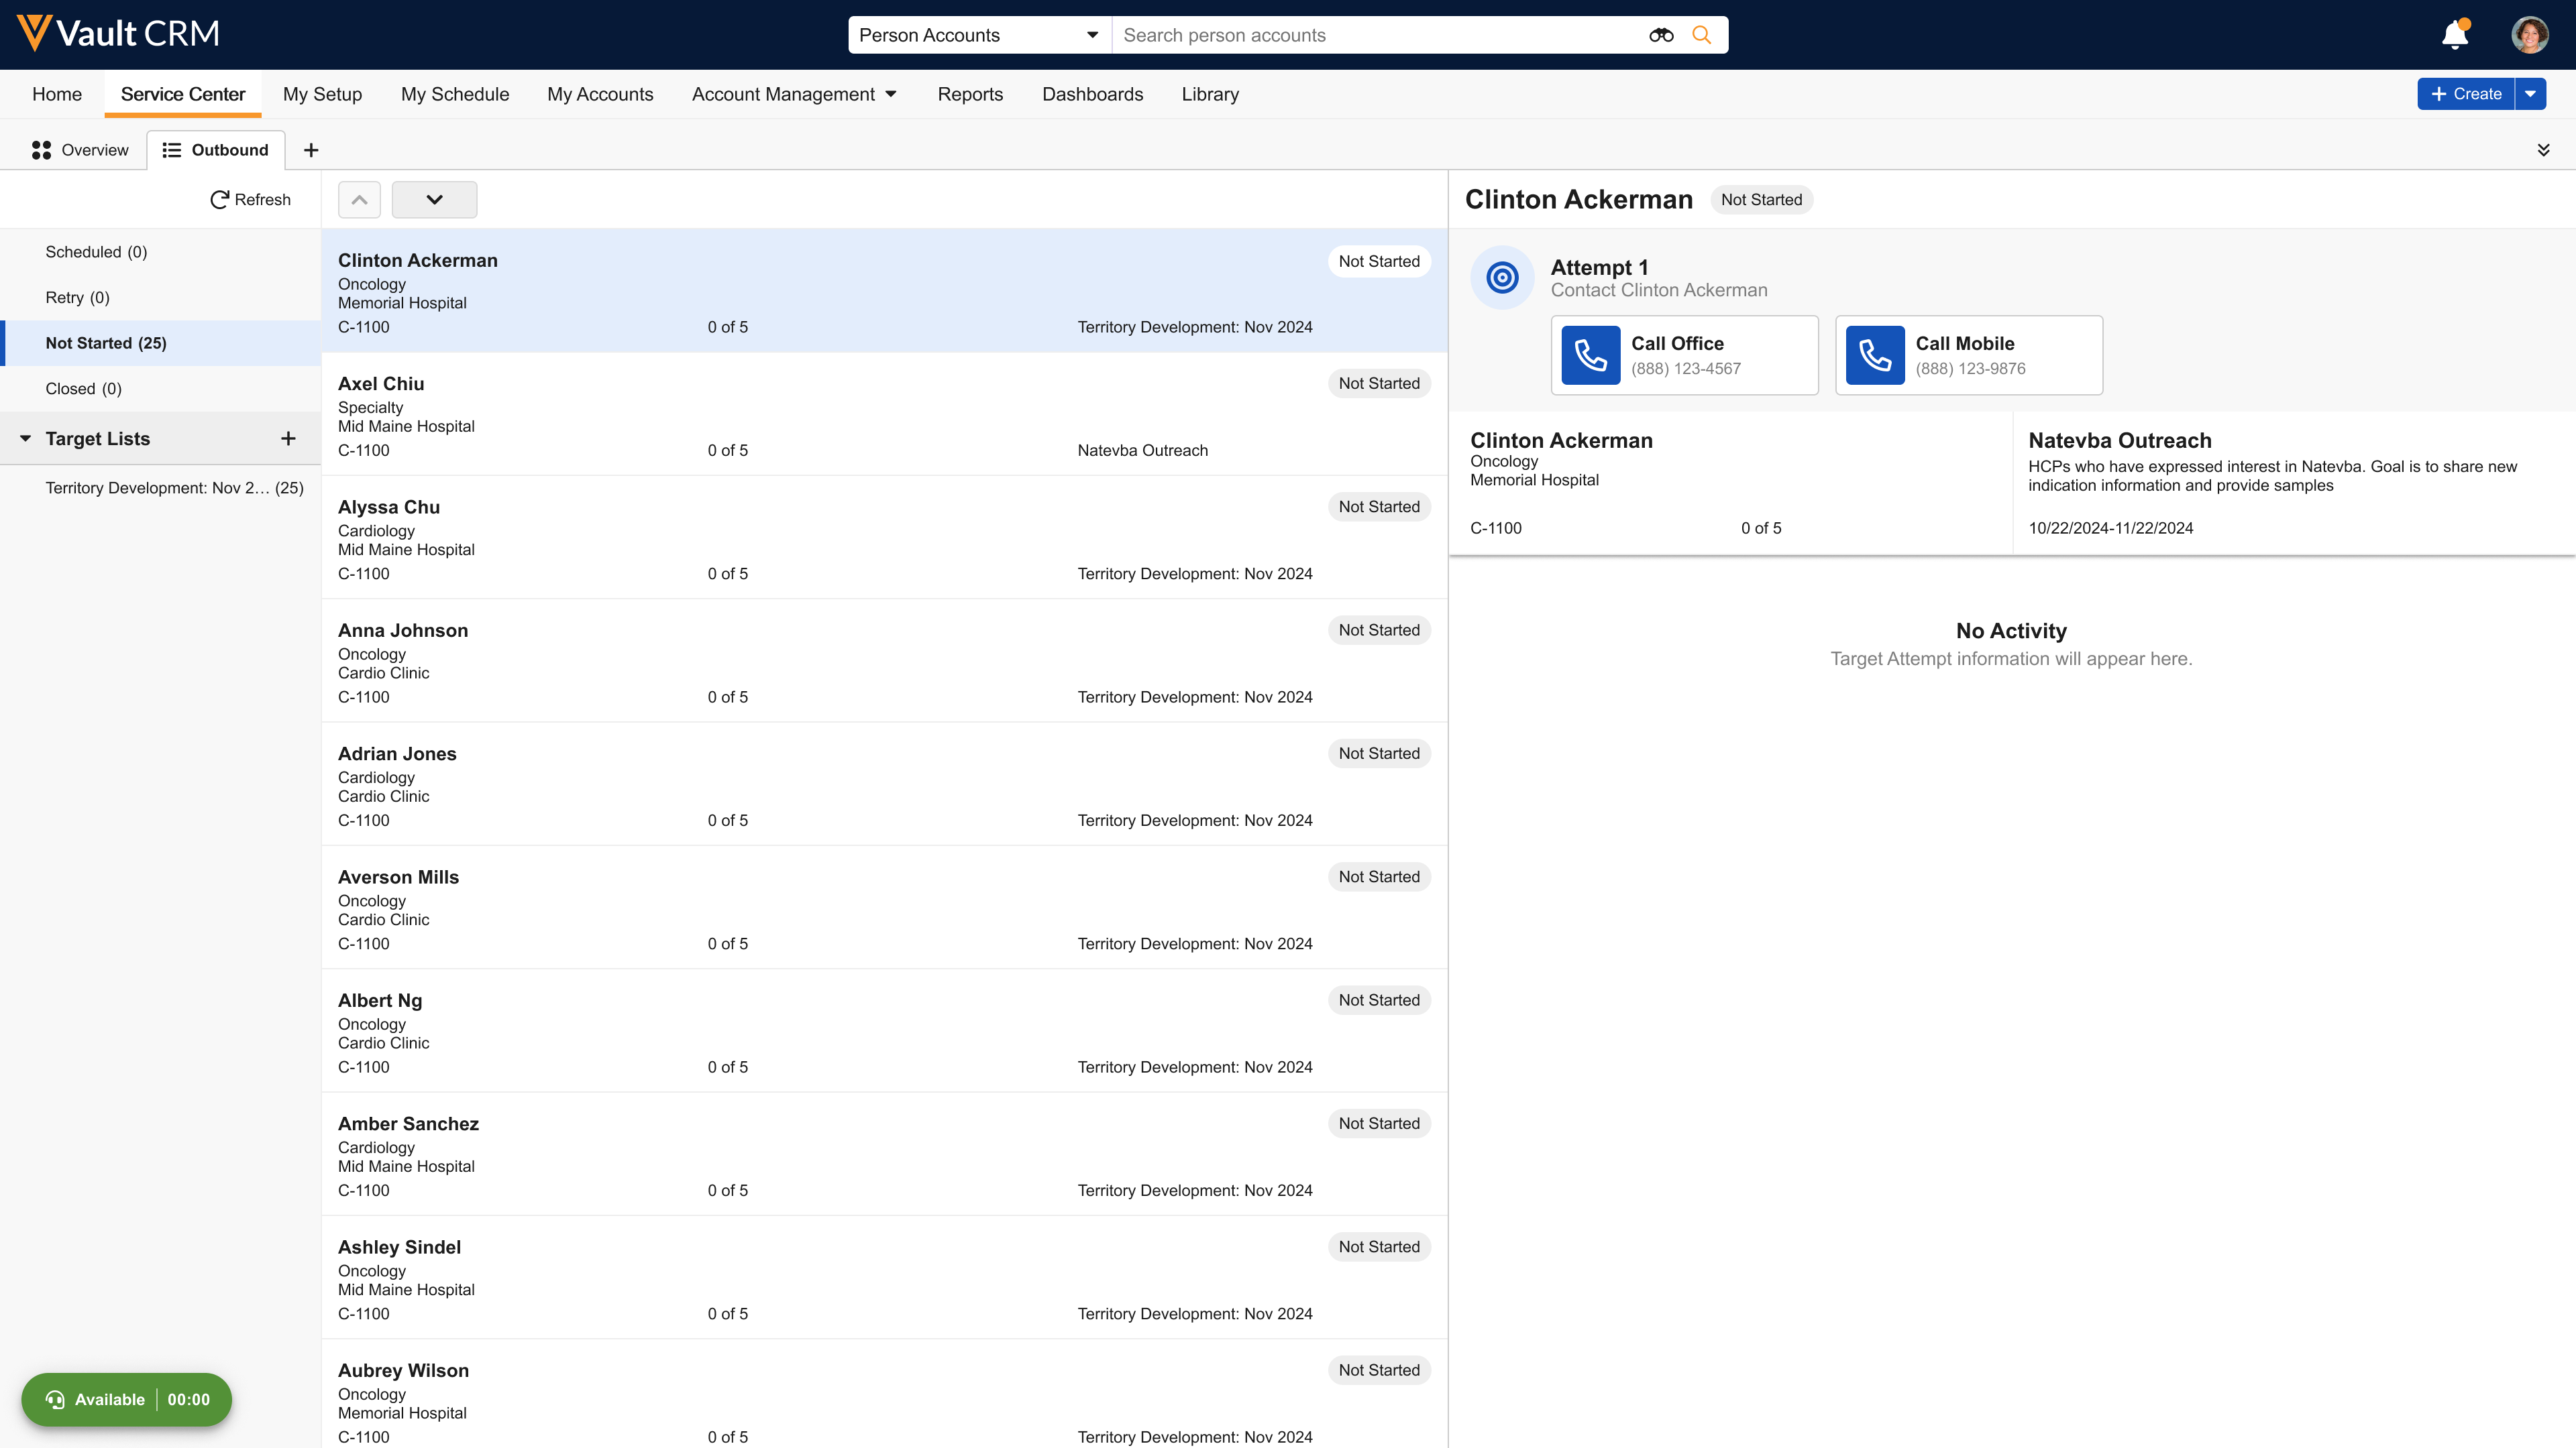Screen dimensions: 2576x1448
Task: Toggle the Available agent status pill
Action: point(127,1399)
